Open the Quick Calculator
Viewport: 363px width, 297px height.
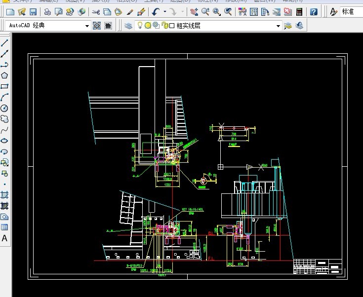299,11
